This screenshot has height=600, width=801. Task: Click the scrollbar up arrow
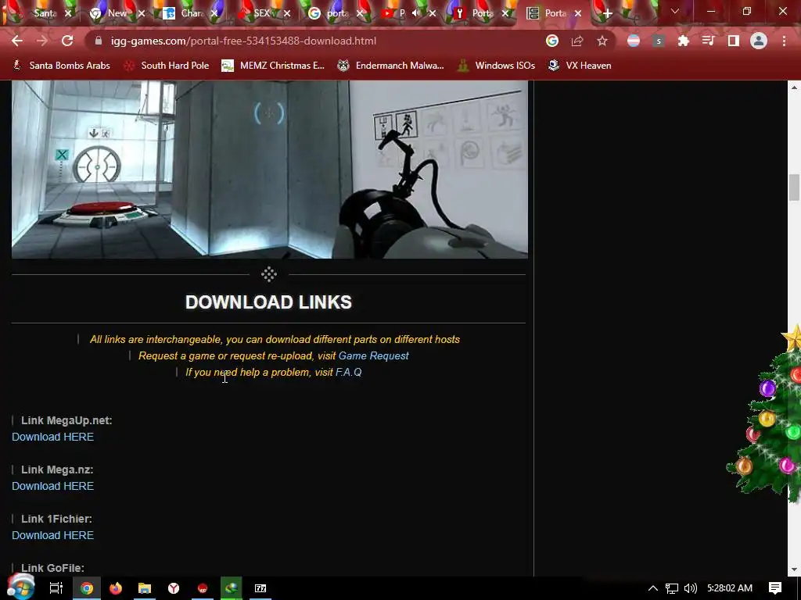point(794,87)
